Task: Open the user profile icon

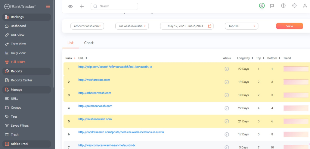Action: coord(305,6)
